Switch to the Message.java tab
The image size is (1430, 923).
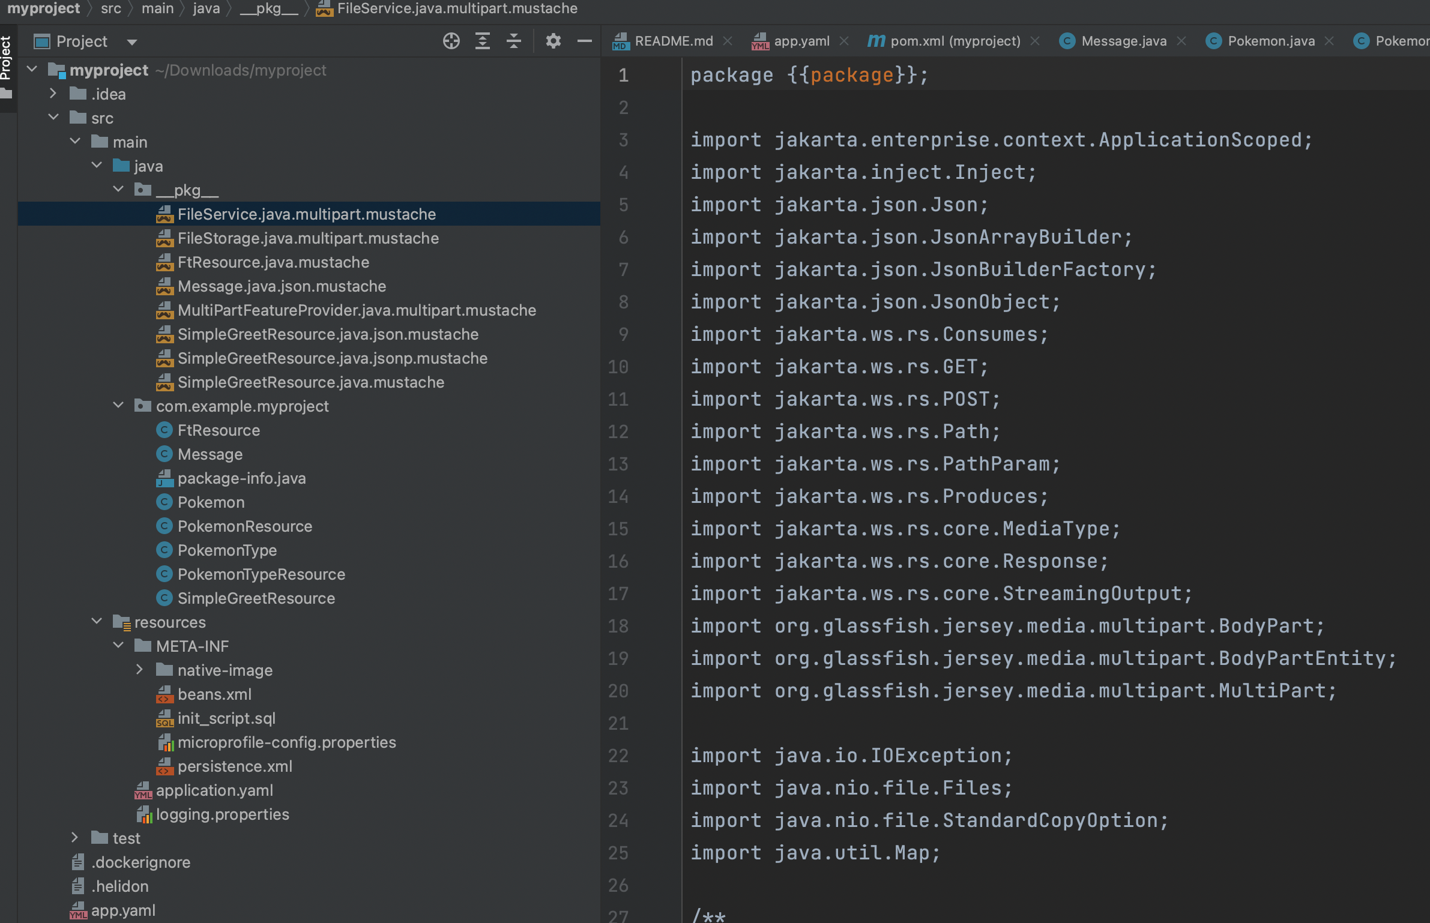1124,40
